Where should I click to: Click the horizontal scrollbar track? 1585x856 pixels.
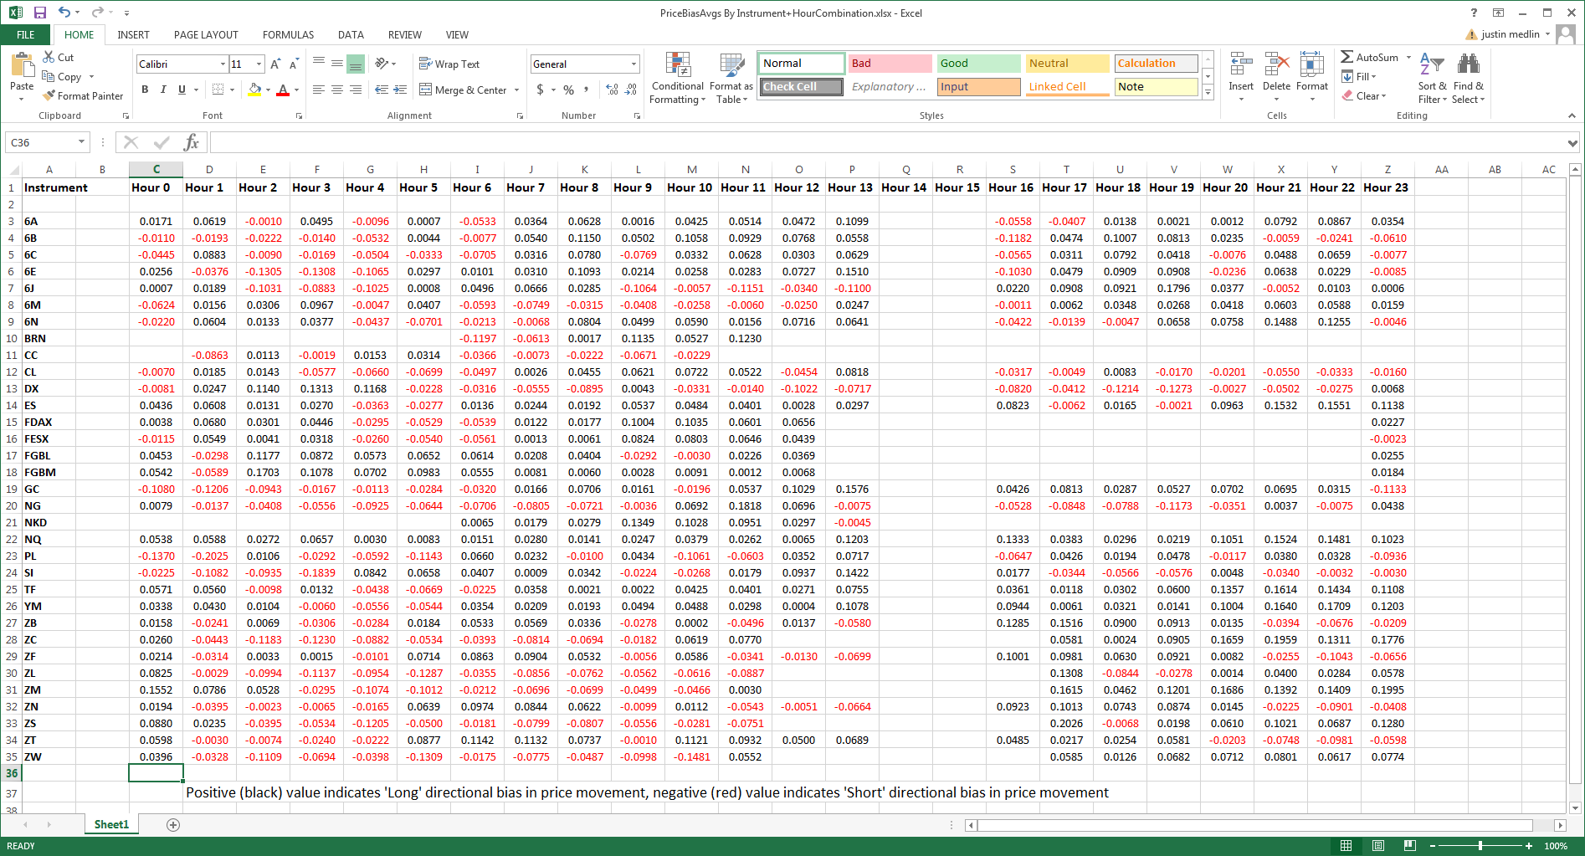(1254, 825)
